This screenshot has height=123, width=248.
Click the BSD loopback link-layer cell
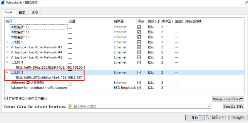click(x=125, y=87)
